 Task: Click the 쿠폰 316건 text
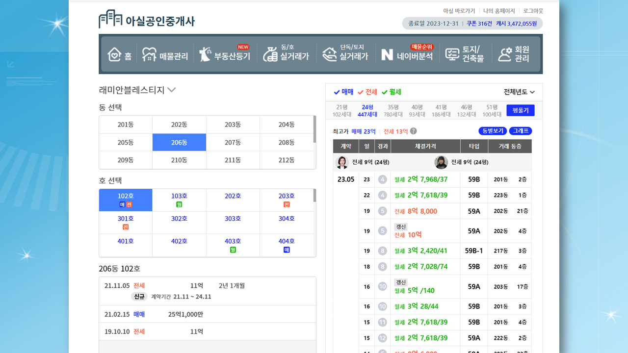pyautogui.click(x=479, y=23)
